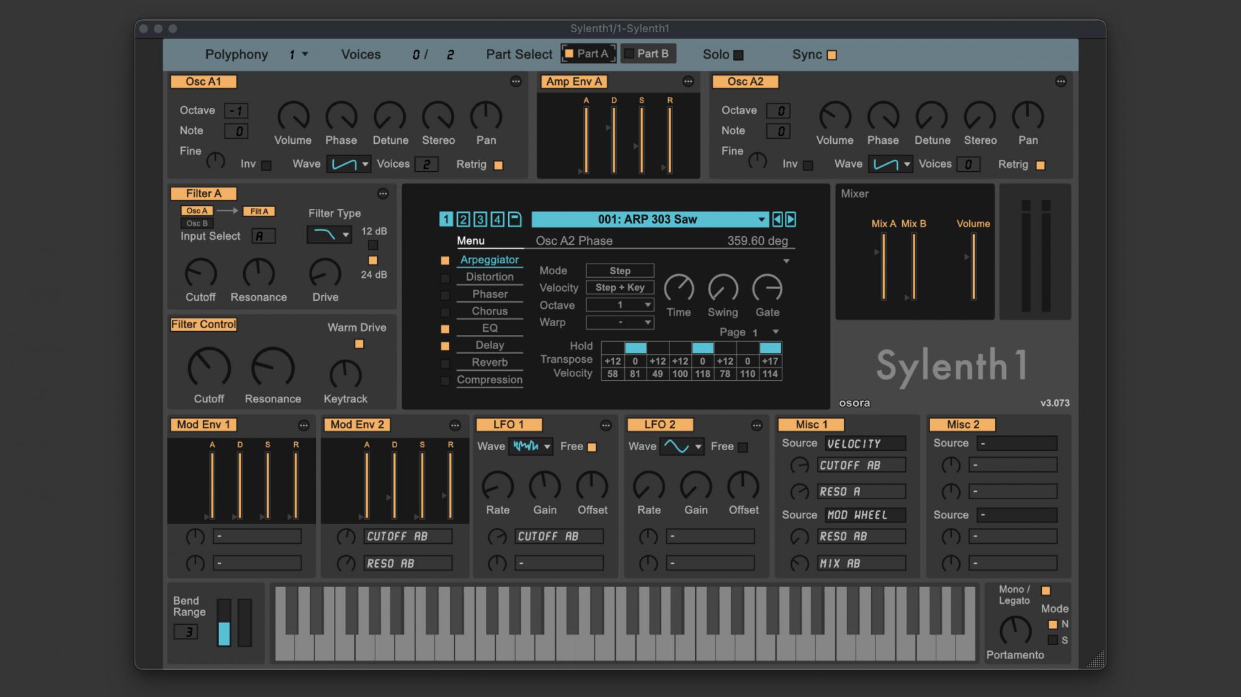This screenshot has width=1241, height=697.
Task: Select preset bank 2 button
Action: tap(463, 219)
